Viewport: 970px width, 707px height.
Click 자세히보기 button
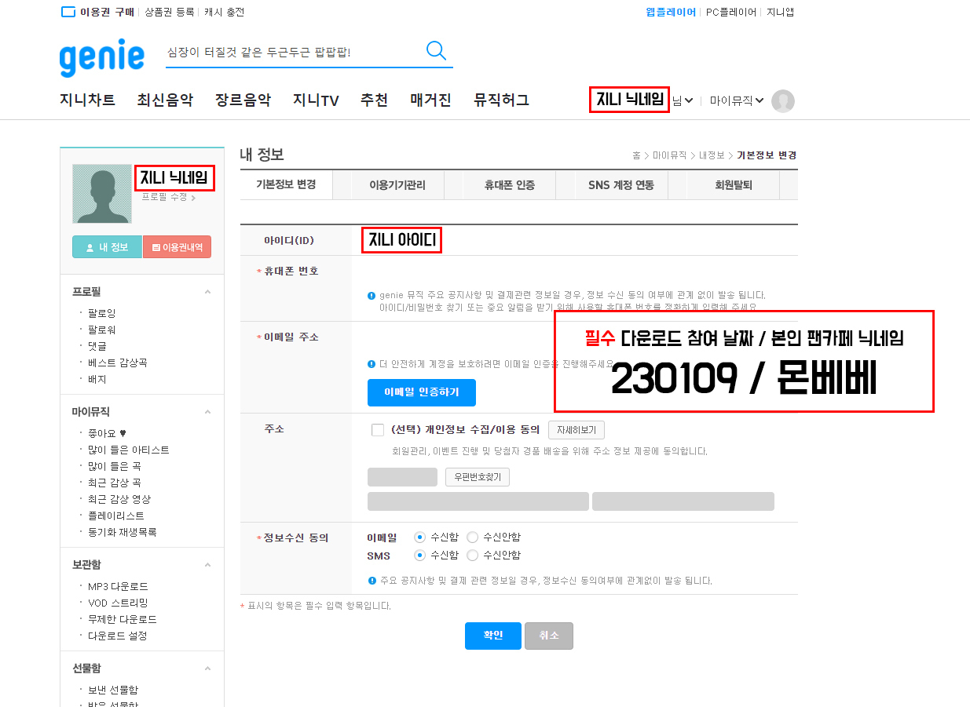[577, 430]
